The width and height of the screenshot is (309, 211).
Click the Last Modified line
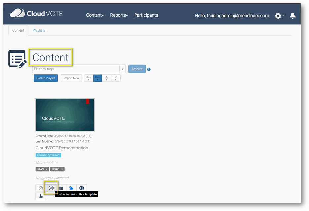click(63, 141)
